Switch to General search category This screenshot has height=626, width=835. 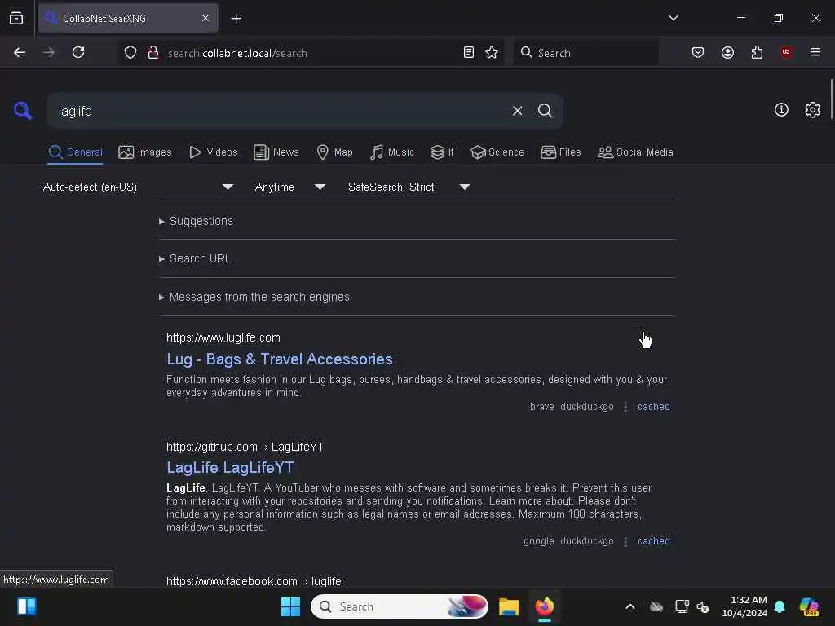[x=76, y=152]
